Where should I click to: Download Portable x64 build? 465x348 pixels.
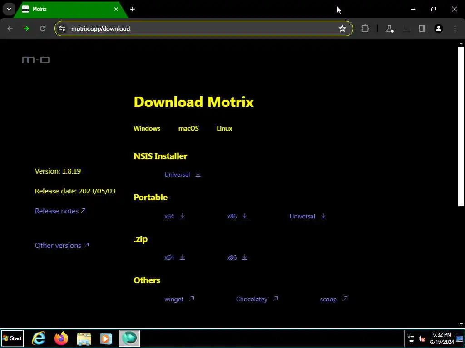(x=169, y=216)
